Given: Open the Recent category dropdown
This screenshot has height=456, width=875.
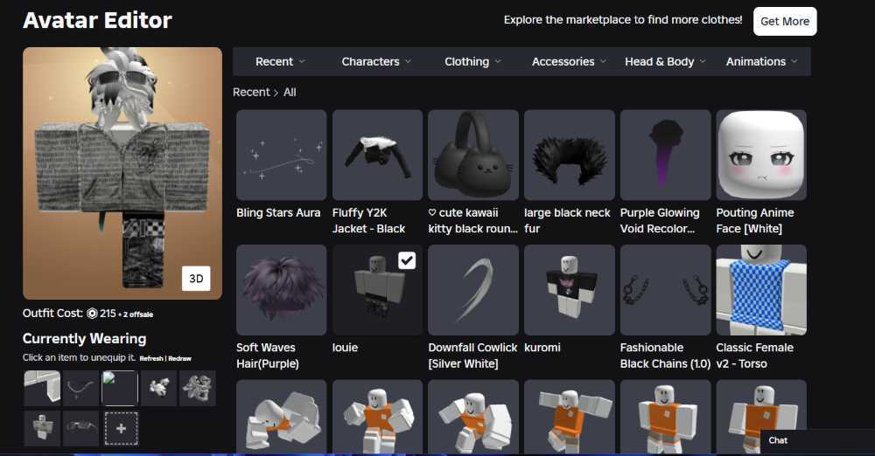Looking at the screenshot, I should [x=280, y=61].
